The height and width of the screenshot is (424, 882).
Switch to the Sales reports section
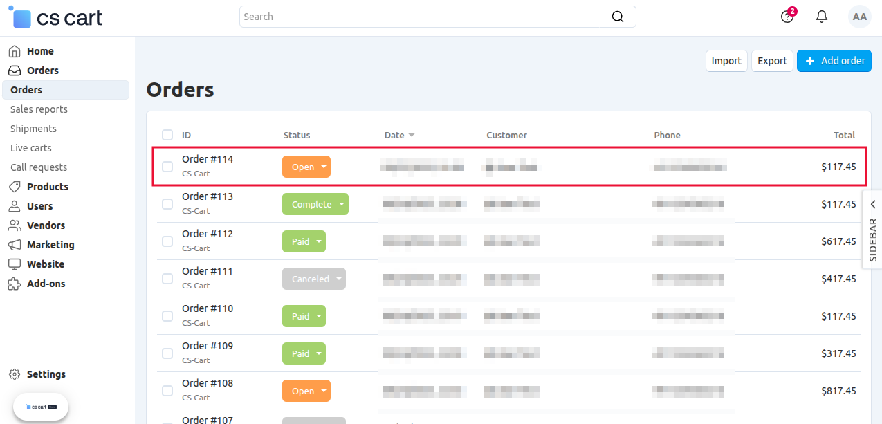[39, 109]
